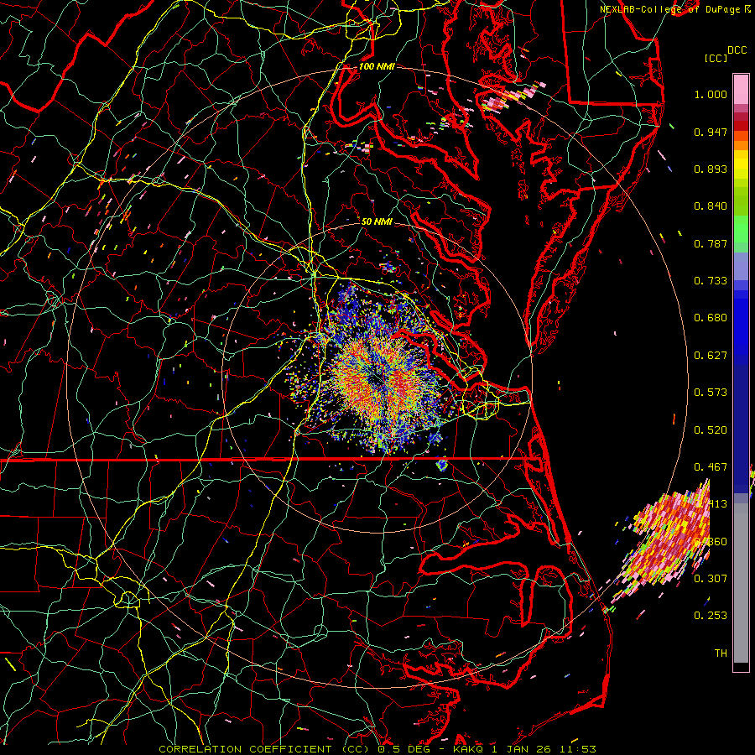Select the 0.307 legend value
Viewport: 755px width, 755px height.
click(711, 579)
